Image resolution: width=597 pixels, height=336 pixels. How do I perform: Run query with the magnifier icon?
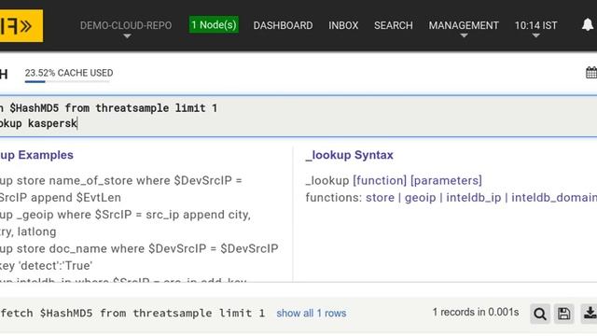[x=540, y=314]
